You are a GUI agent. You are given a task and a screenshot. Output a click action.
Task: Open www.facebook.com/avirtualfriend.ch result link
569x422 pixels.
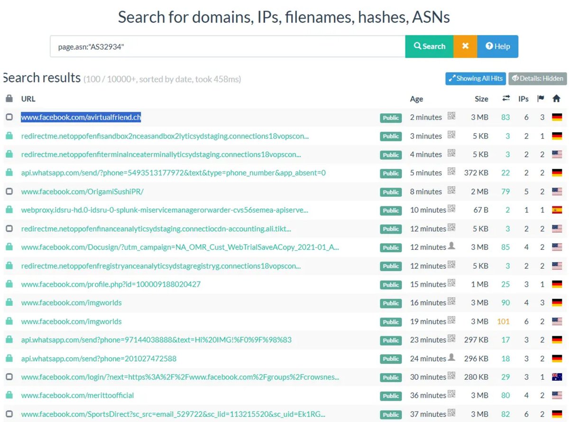(81, 117)
